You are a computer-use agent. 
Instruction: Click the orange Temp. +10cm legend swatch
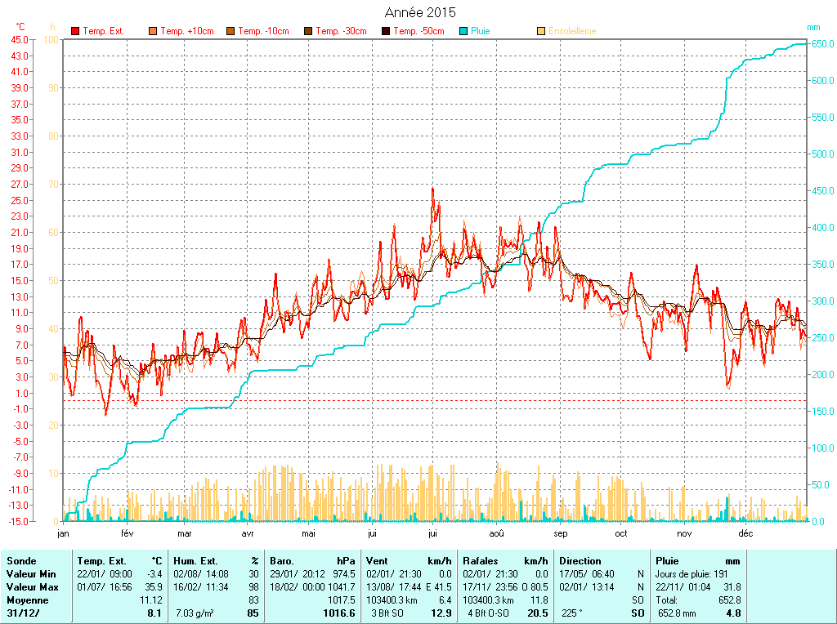point(152,31)
